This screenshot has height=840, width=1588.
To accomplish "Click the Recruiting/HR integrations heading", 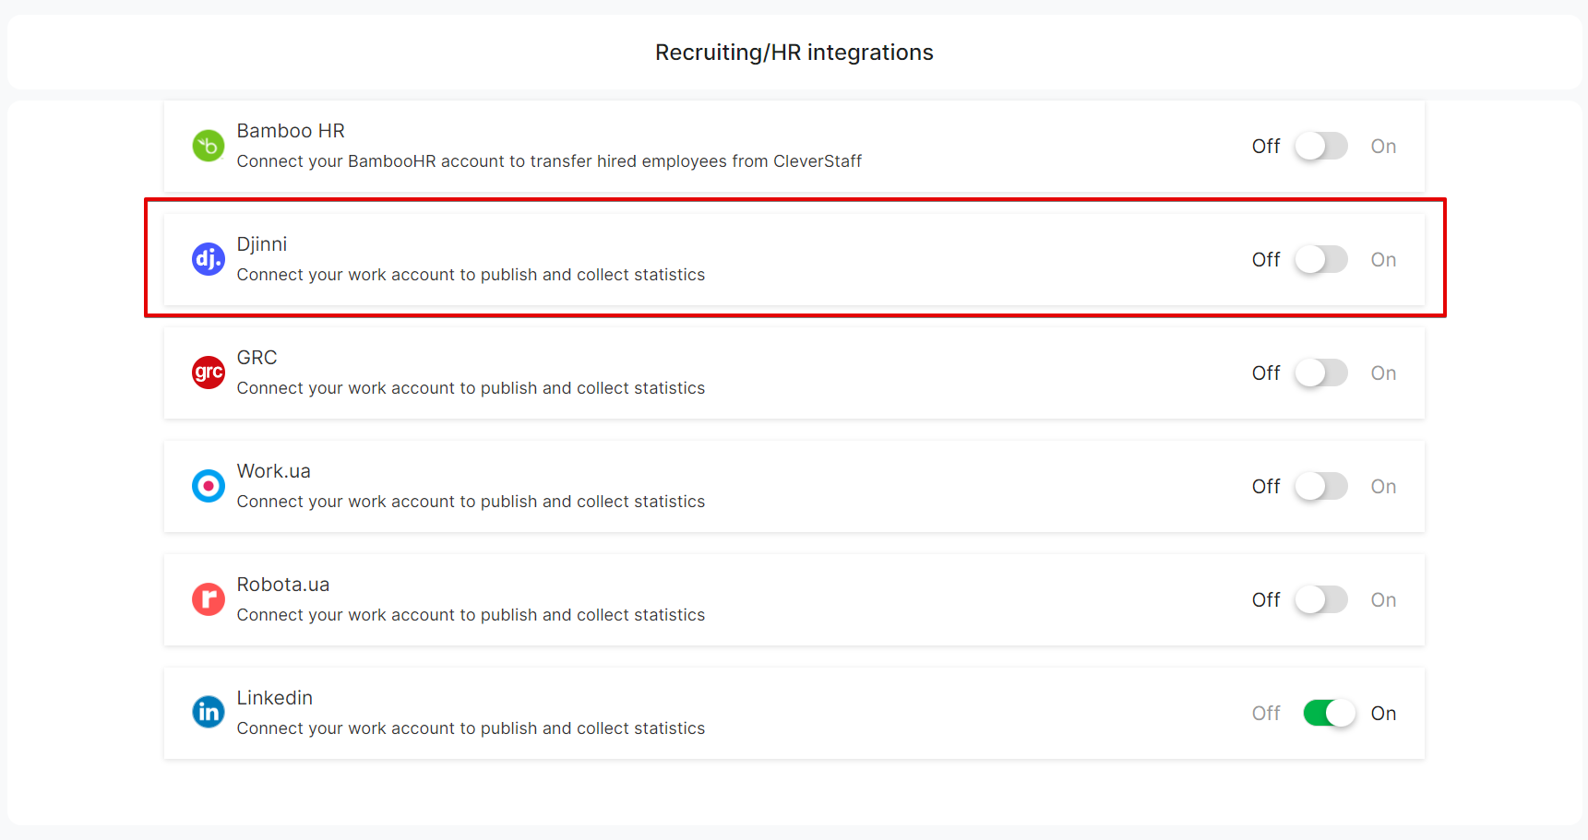I will click(794, 53).
